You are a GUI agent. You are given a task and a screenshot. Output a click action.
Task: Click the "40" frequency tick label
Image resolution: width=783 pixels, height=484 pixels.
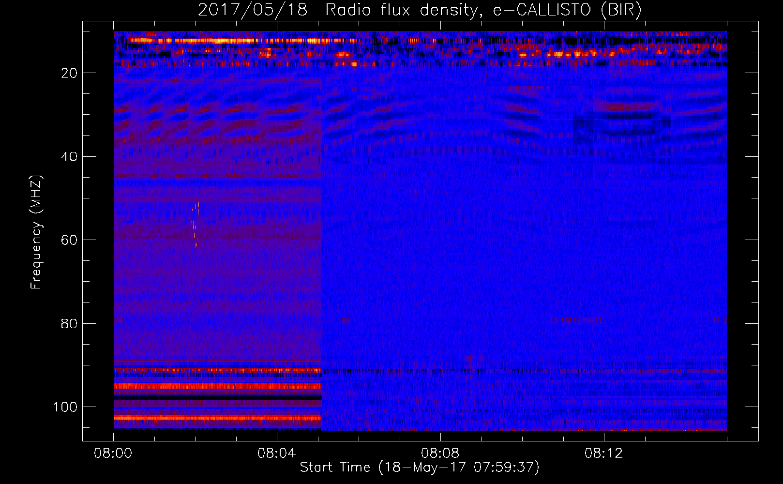point(69,157)
